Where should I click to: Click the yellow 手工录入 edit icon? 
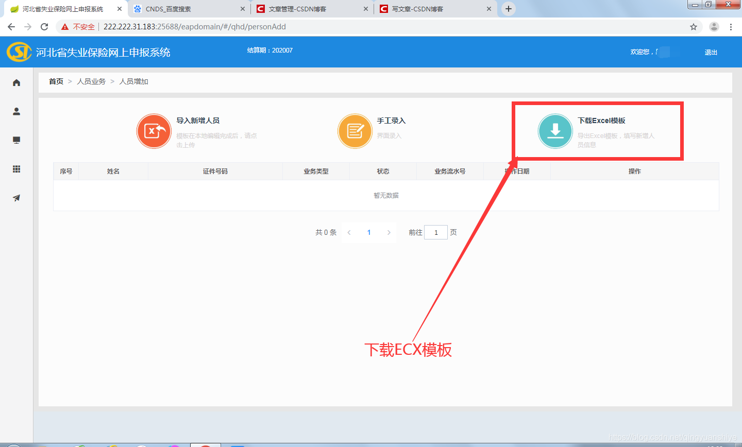(355, 131)
